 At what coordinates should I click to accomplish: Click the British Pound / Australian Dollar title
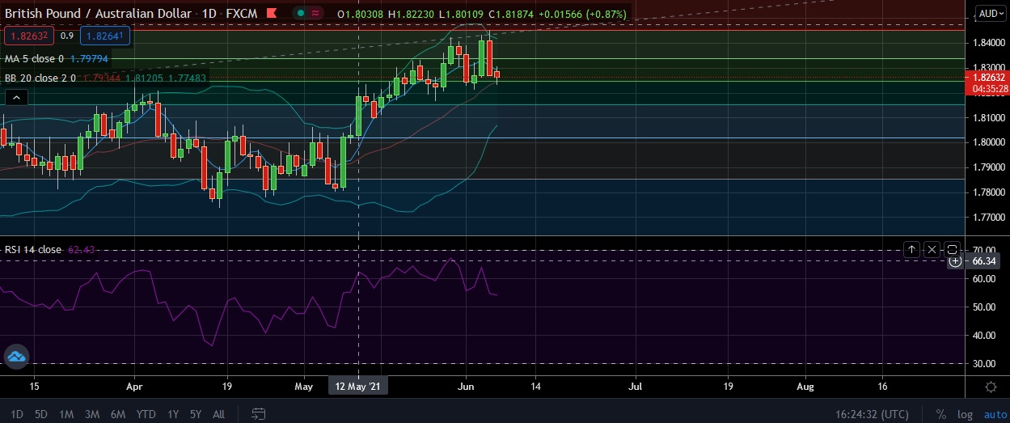(x=99, y=14)
